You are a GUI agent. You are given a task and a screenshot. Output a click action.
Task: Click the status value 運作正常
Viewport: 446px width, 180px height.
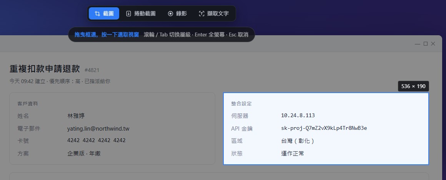click(293, 154)
